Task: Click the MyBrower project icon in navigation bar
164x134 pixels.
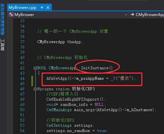Action: [x=11, y=14]
